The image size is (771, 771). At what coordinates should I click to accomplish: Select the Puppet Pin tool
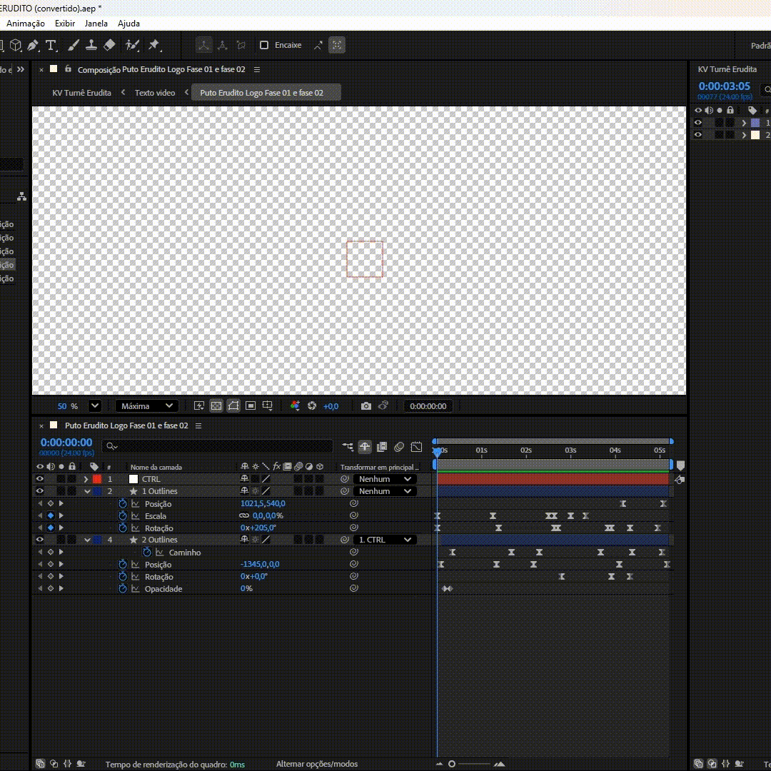click(154, 45)
